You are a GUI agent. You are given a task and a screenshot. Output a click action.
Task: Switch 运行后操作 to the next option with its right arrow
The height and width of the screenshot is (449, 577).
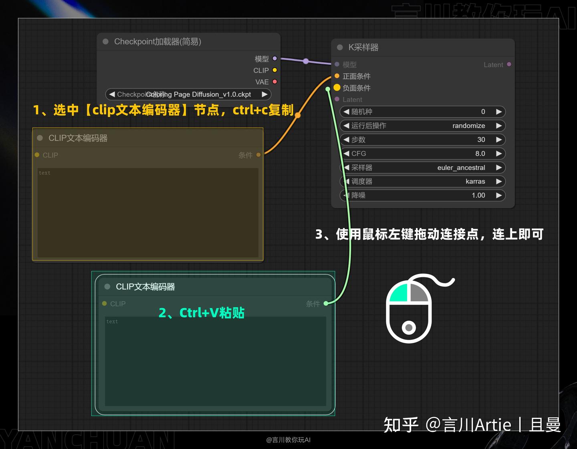pos(499,126)
